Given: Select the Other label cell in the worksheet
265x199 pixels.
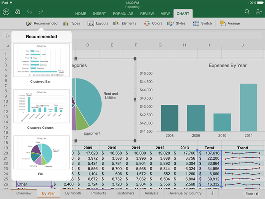Looking at the screenshot, I should (32, 184).
